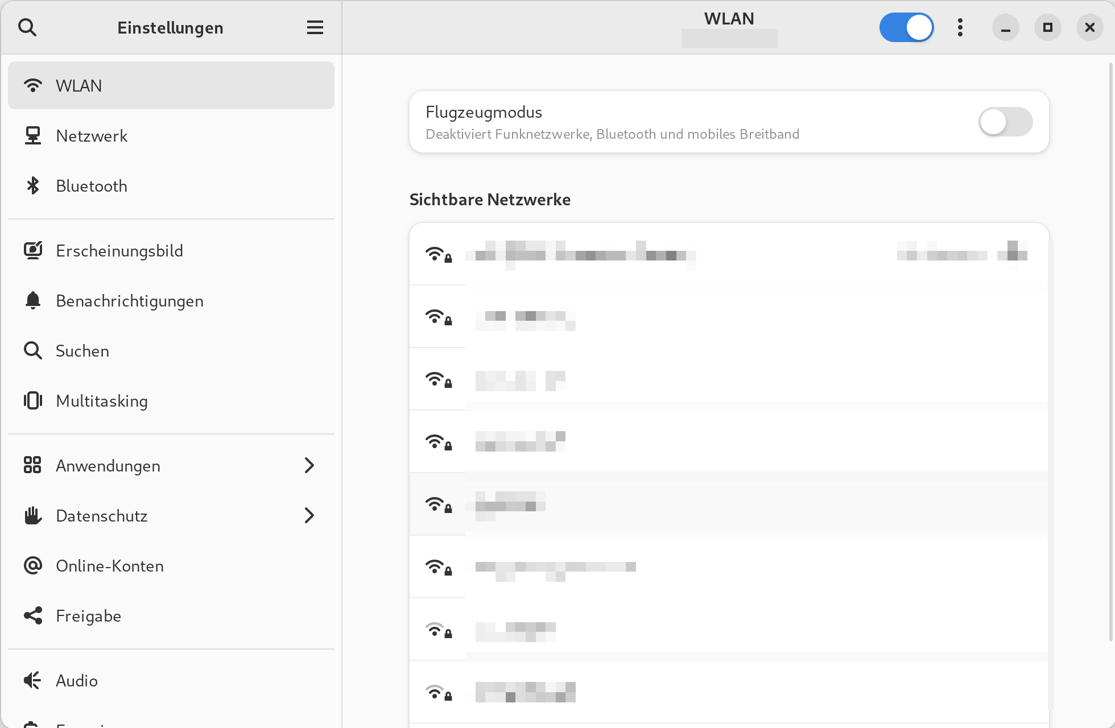
Task: Select the fifth highlighted Wi-Fi network row
Action: tap(728, 504)
